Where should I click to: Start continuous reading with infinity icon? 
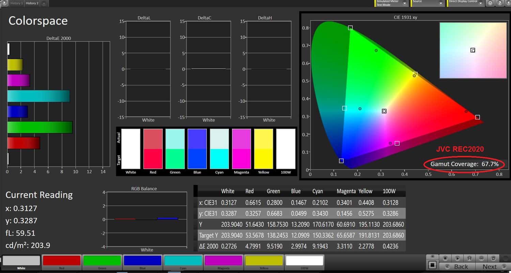[x=481, y=258]
